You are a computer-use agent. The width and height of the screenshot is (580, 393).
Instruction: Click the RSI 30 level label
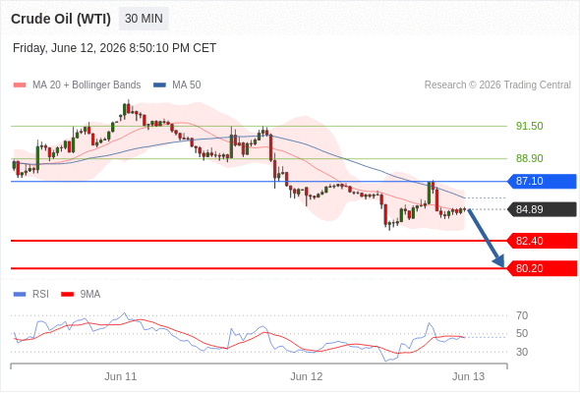click(x=522, y=352)
